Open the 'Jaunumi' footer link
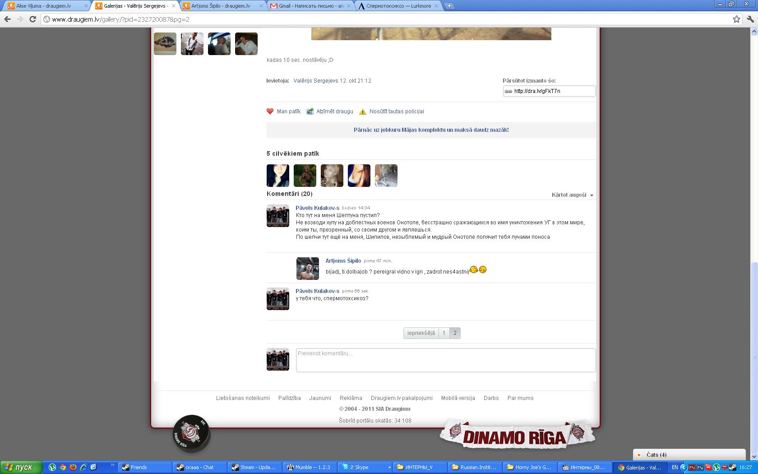This screenshot has height=474, width=758. pos(320,398)
